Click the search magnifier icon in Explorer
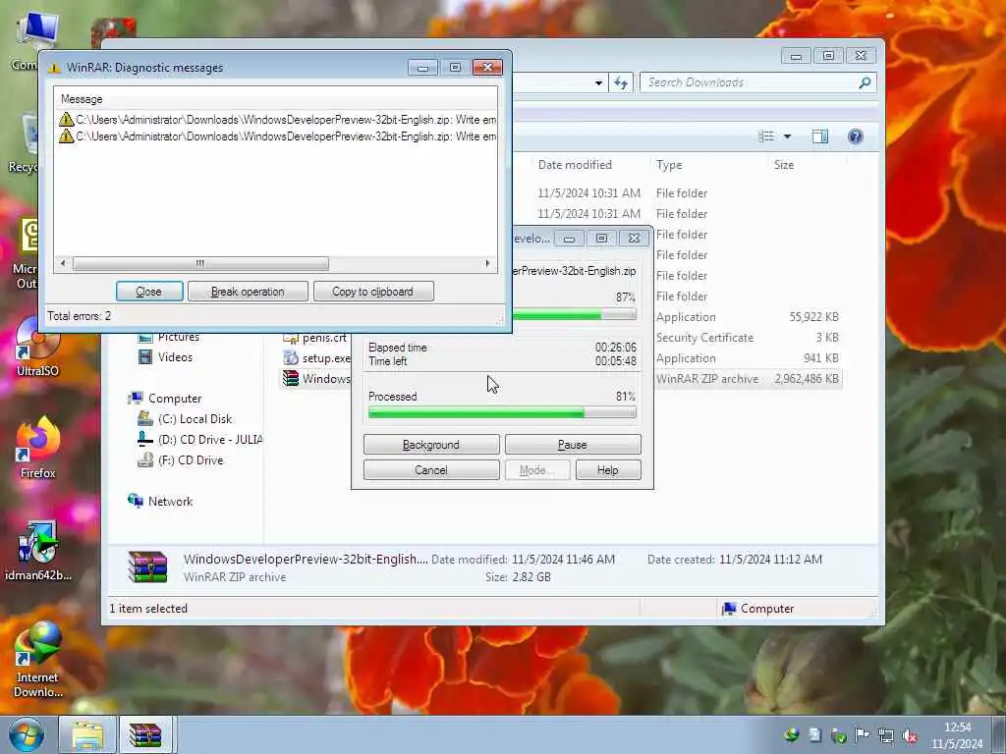 (865, 82)
